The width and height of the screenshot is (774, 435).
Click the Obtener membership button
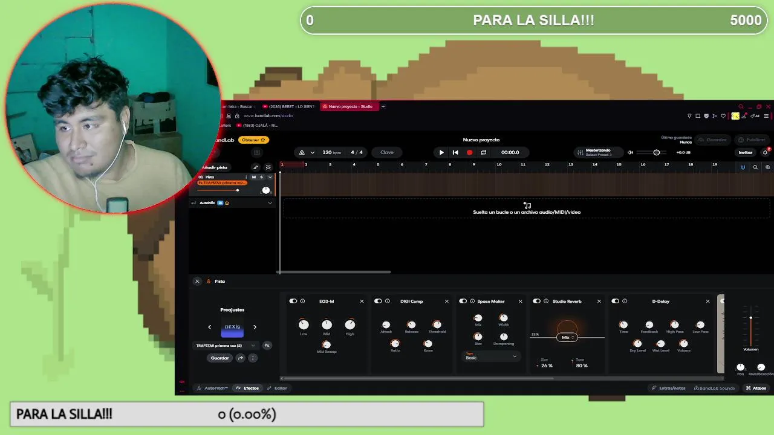[x=253, y=140]
